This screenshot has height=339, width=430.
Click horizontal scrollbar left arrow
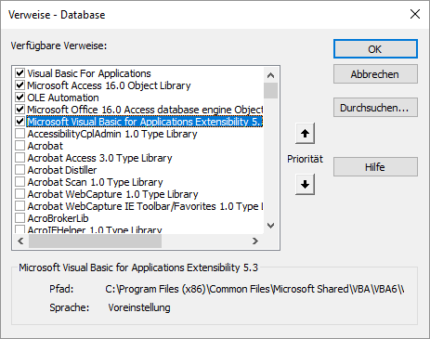tap(20, 241)
